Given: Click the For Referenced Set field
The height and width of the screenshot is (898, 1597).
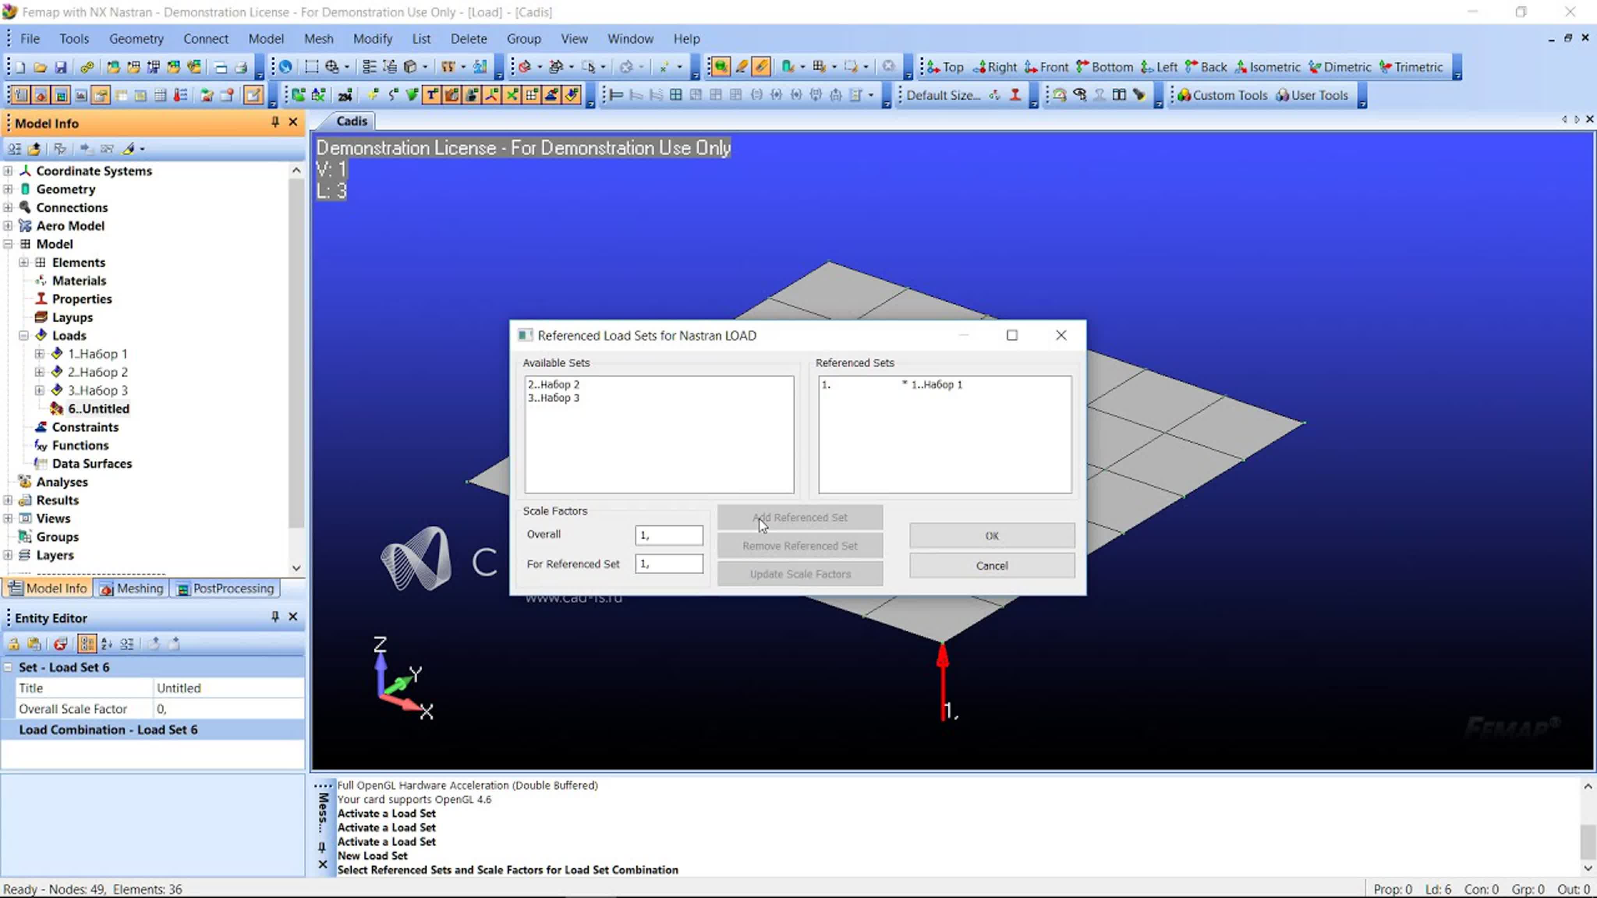Looking at the screenshot, I should pos(669,563).
